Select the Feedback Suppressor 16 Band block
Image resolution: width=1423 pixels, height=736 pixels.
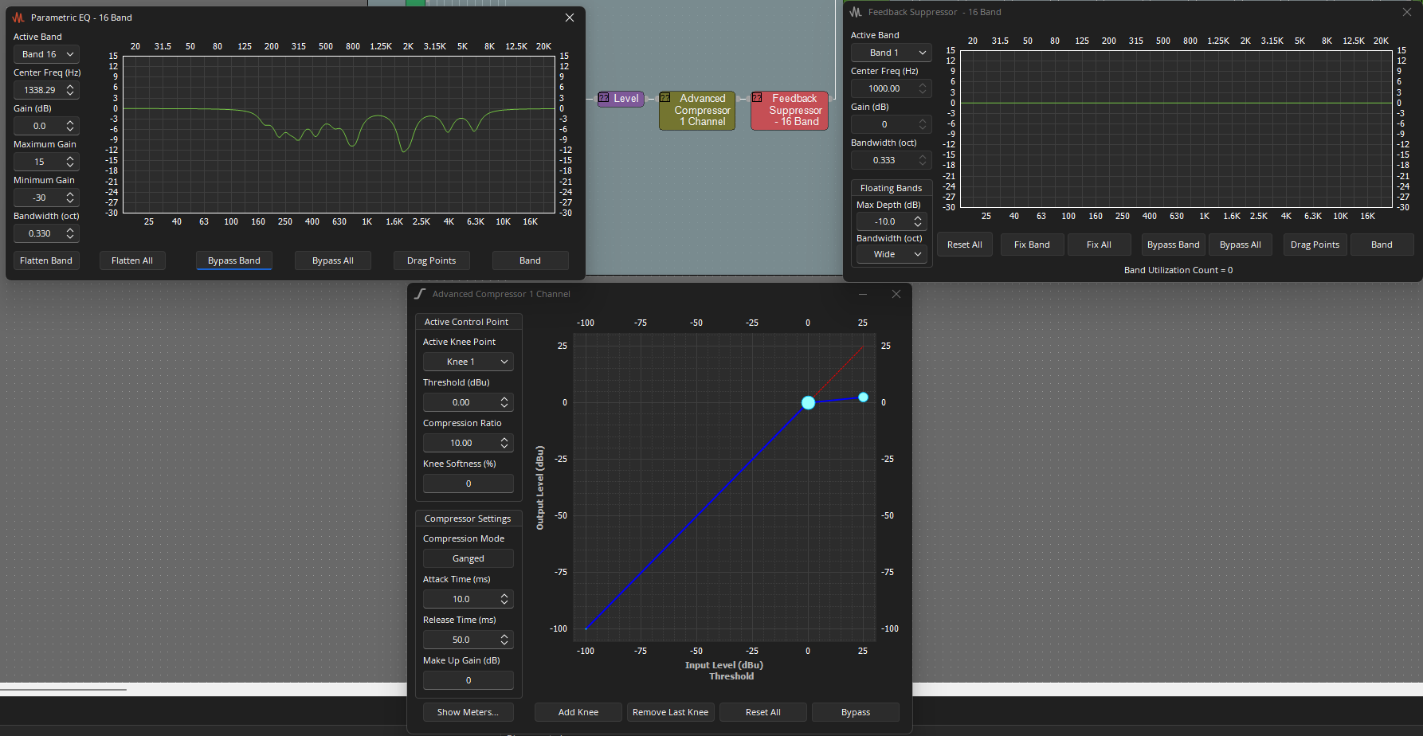pos(790,111)
